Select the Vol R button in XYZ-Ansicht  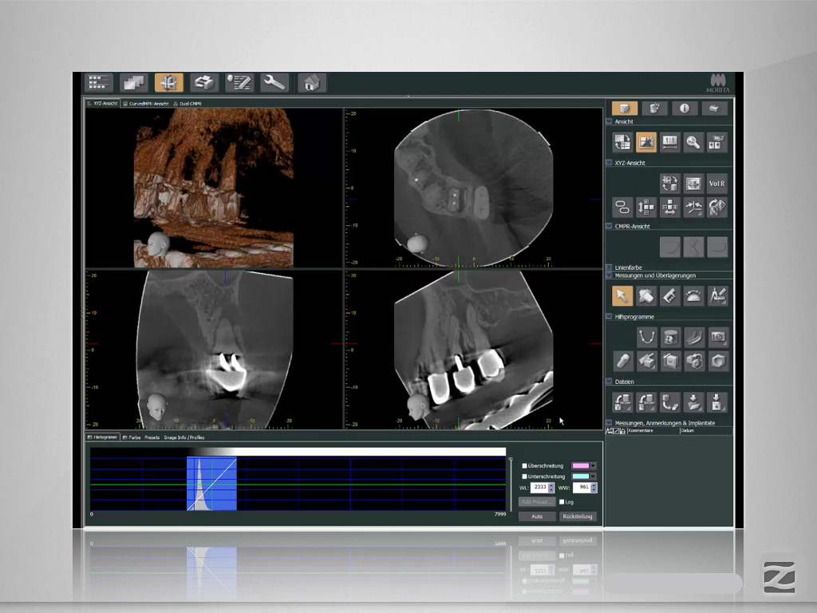(716, 184)
